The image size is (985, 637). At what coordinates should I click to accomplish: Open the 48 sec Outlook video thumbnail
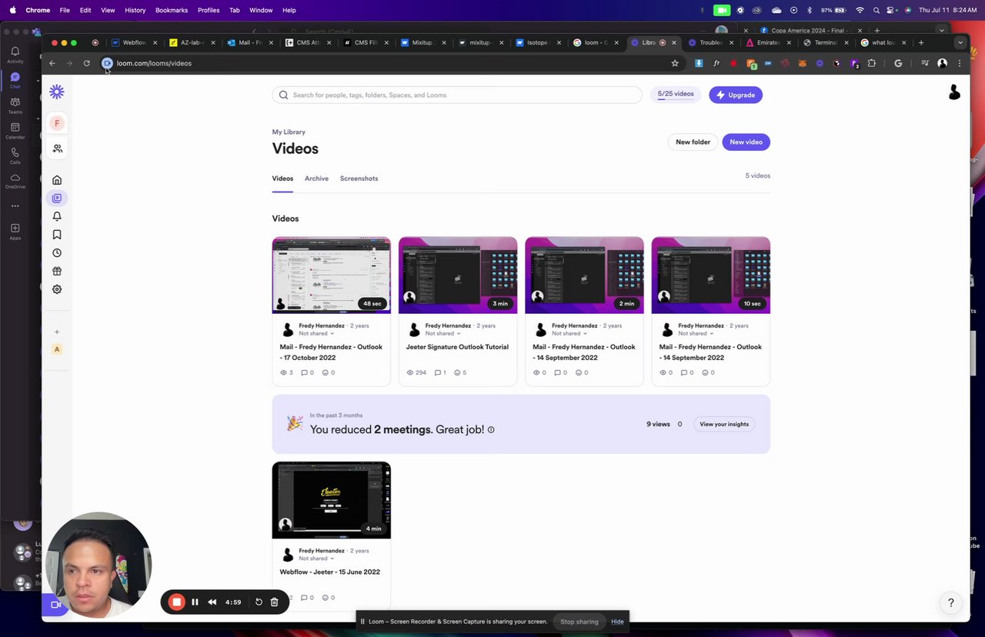332,275
